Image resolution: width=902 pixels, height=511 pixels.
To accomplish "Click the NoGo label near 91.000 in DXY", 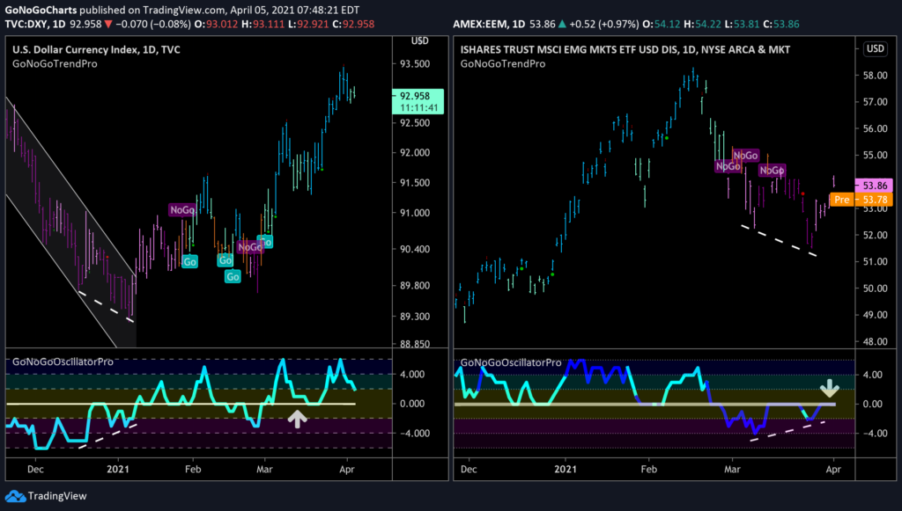I will [182, 210].
